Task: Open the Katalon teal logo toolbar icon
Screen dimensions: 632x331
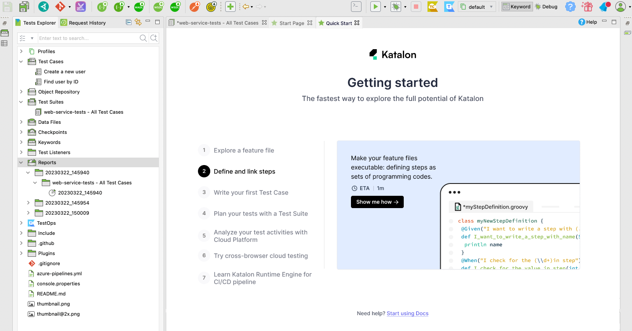Action: tap(43, 7)
